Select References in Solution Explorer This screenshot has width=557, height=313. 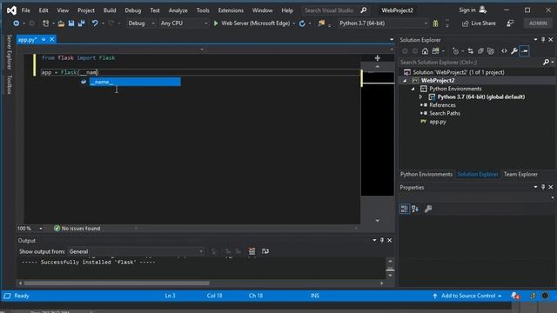[442, 105]
